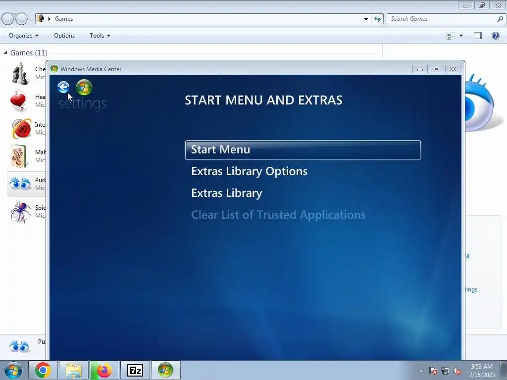The width and height of the screenshot is (507, 380).
Task: Open address bar history dropdown arrow
Action: click(x=366, y=19)
